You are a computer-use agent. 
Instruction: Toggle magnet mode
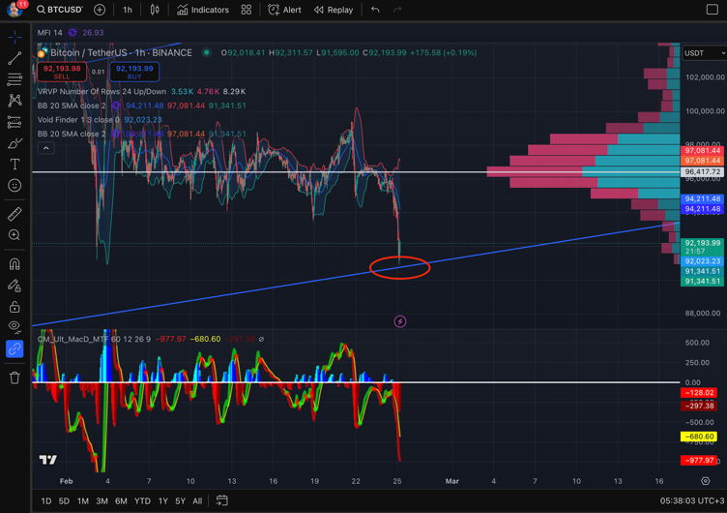click(x=15, y=264)
